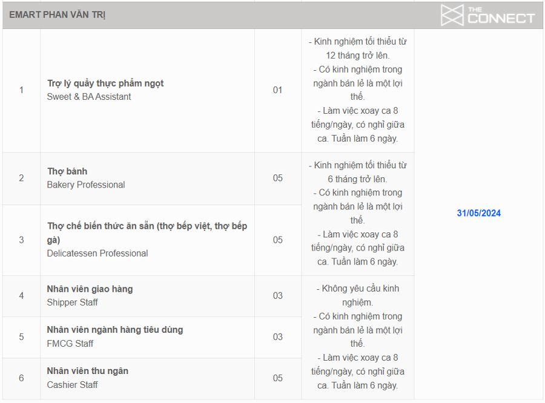Click row number 6 cell
The height and width of the screenshot is (403, 545).
[x=21, y=378]
